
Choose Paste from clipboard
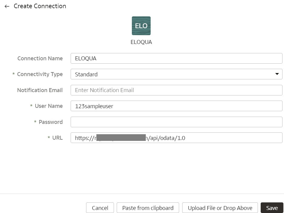coord(148,208)
